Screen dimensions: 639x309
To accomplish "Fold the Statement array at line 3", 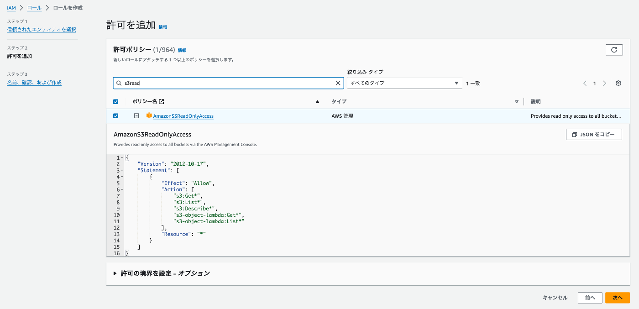I will pos(122,171).
